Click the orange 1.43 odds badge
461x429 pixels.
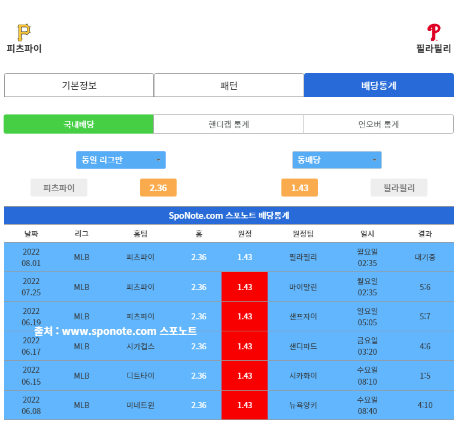(x=299, y=188)
